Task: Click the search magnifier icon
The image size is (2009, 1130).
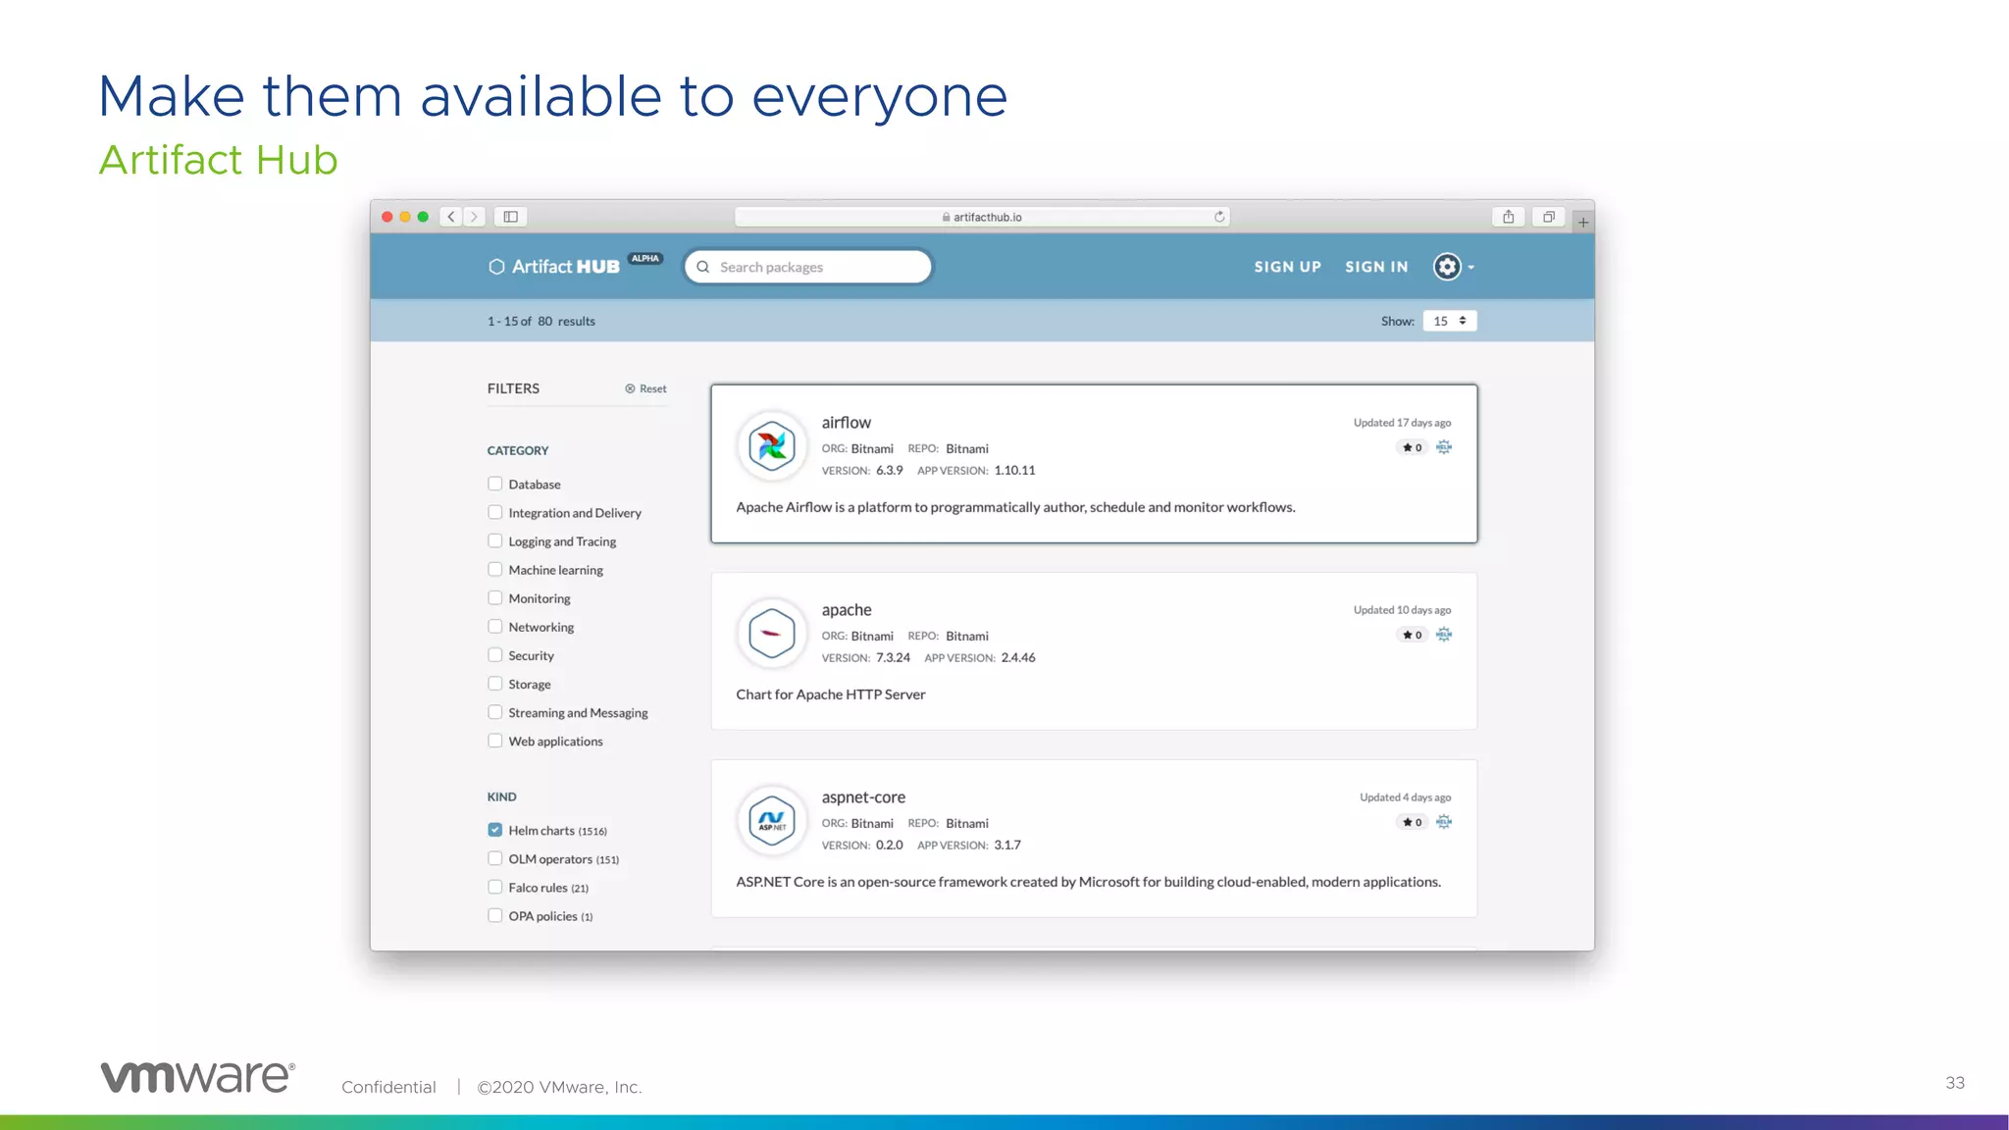Action: click(x=703, y=267)
